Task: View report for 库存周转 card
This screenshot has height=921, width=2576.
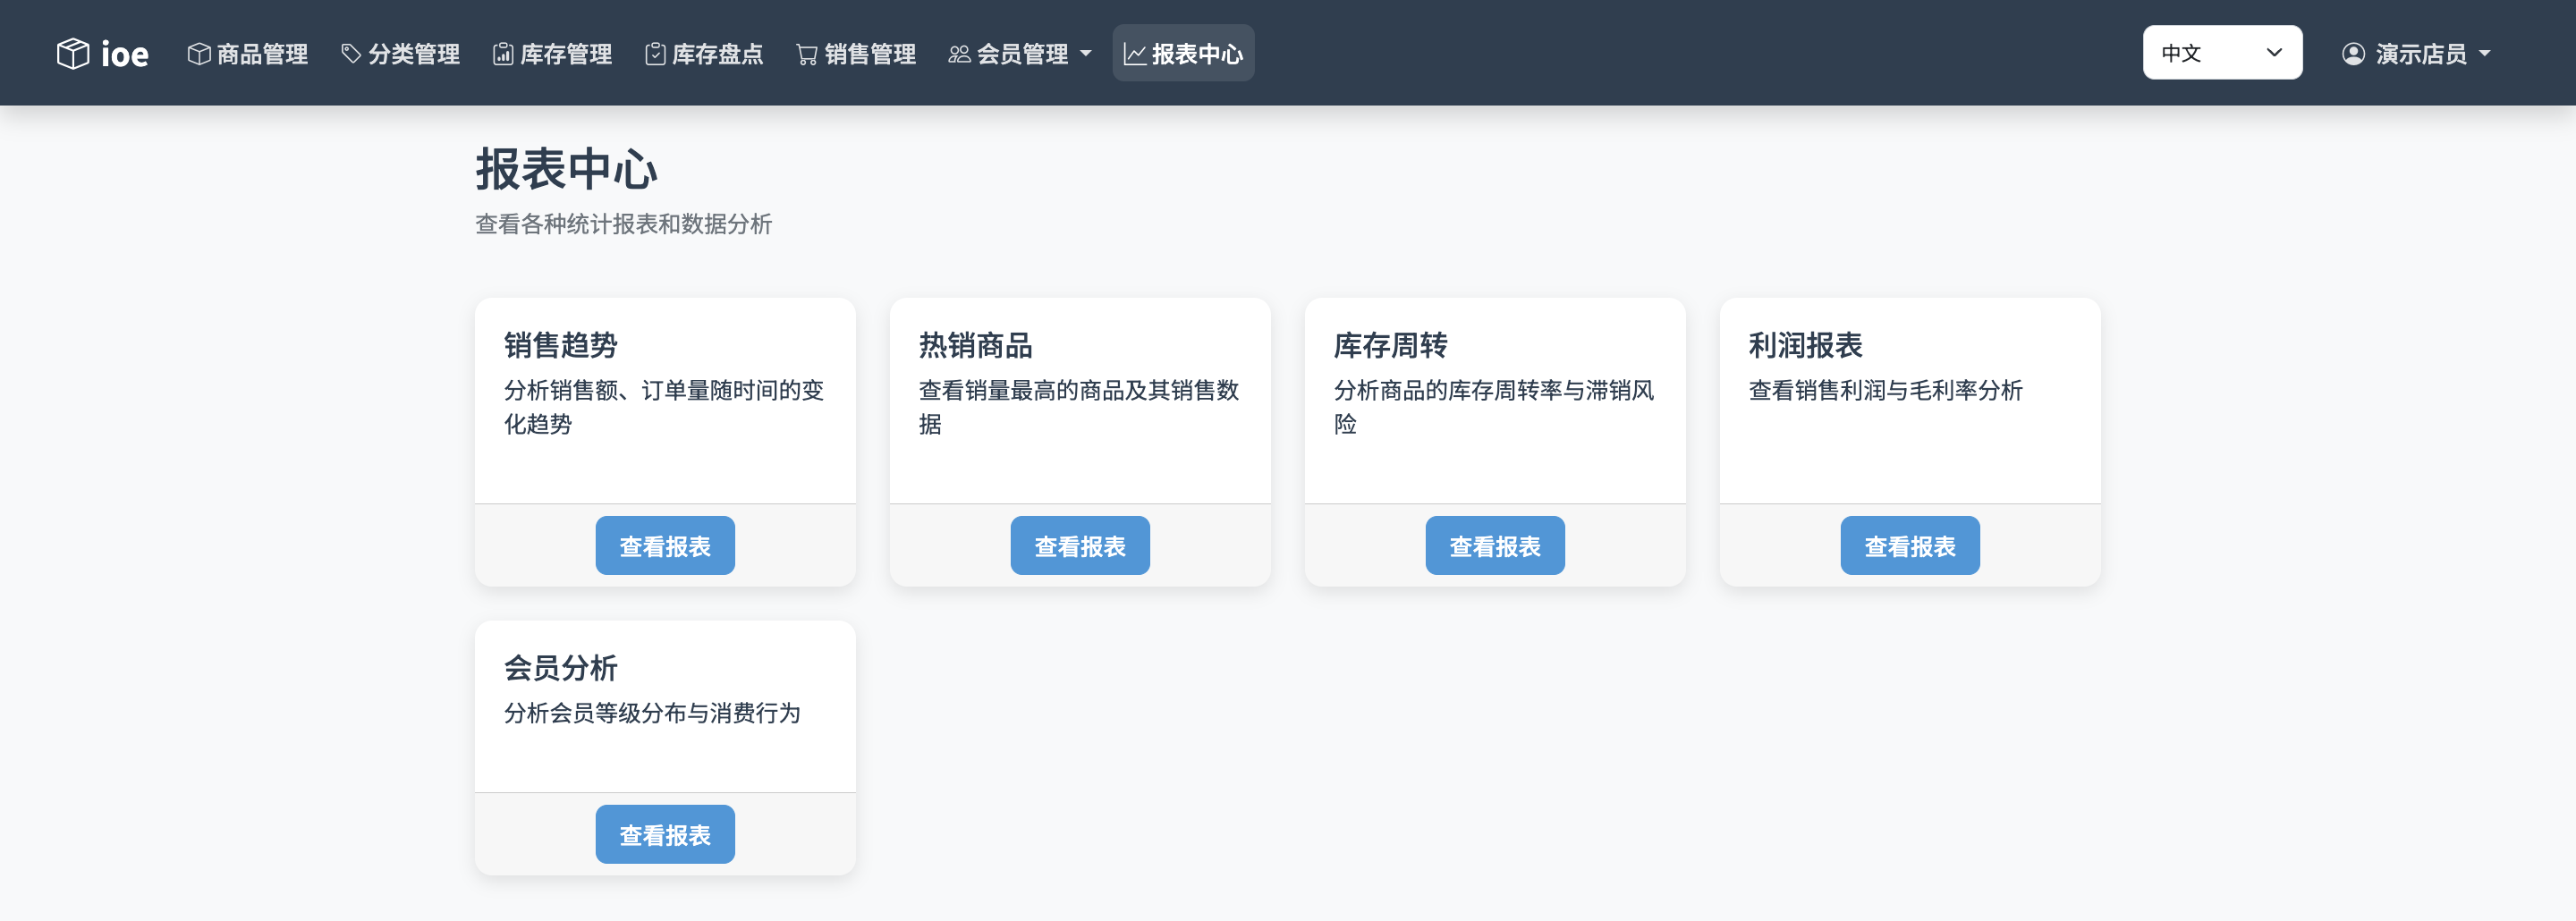Action: tap(1495, 545)
